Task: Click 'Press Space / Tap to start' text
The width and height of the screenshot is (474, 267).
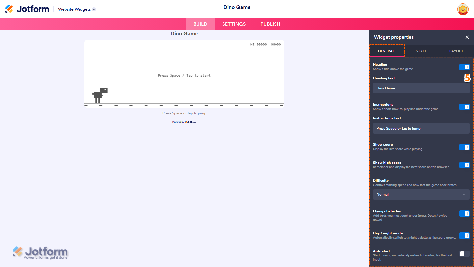Action: pos(184,75)
